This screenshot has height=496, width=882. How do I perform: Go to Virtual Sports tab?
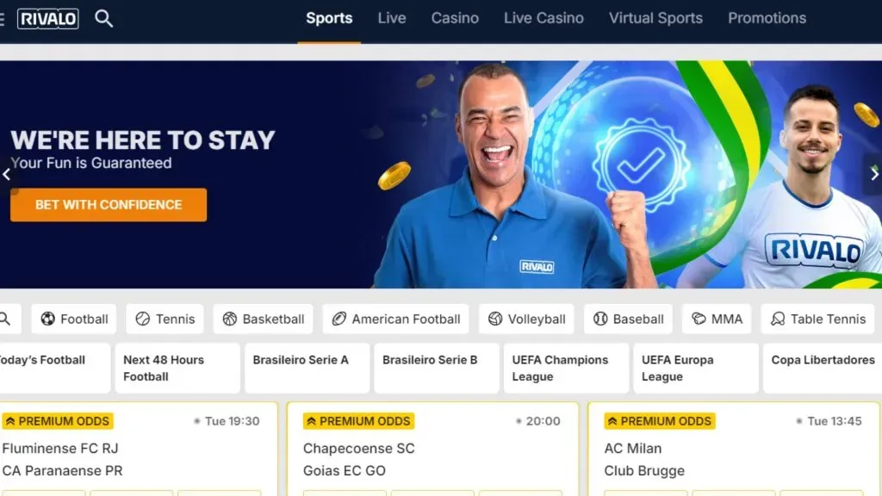coord(655,19)
